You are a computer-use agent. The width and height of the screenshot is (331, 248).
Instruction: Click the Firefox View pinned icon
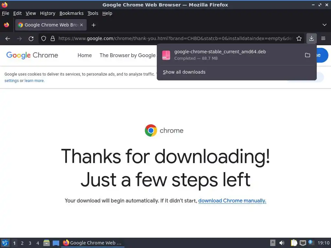[6, 25]
